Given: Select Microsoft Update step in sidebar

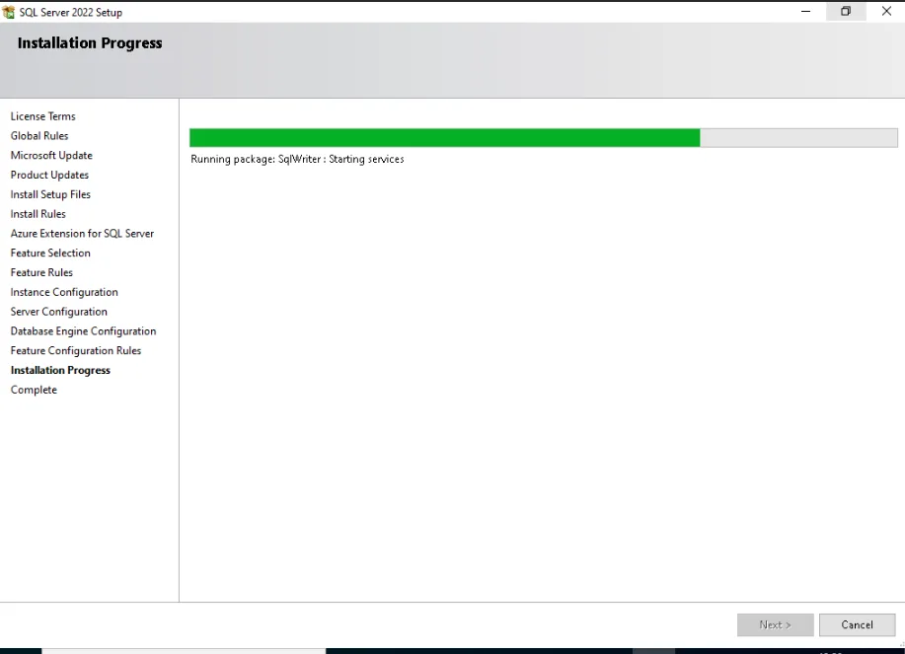Looking at the screenshot, I should point(51,156).
